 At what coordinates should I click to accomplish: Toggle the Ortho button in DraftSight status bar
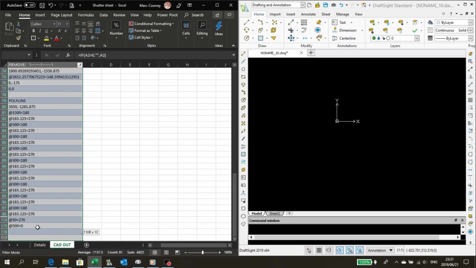pyautogui.click(x=329, y=250)
